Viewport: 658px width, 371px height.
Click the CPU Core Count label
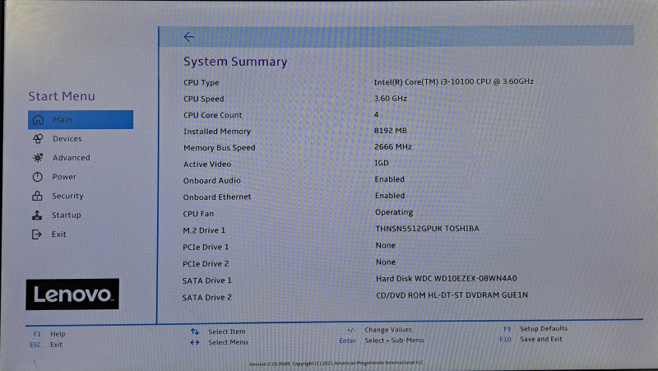point(213,115)
